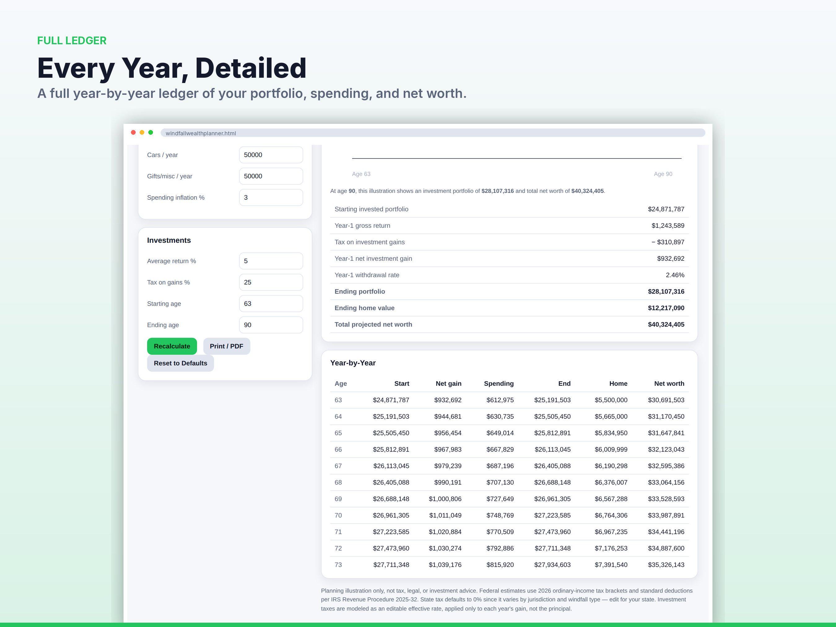Click Reset to Defaults button

180,363
